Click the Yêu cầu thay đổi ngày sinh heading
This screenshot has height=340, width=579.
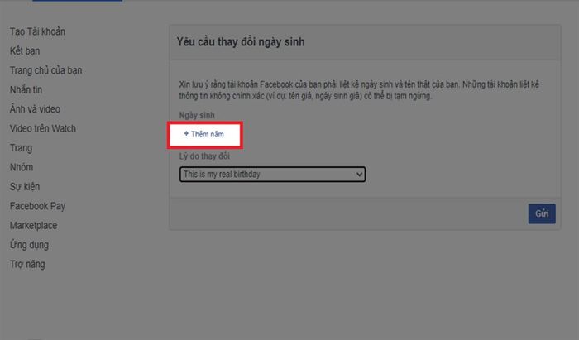241,42
